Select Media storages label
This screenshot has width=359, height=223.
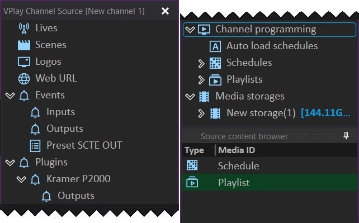click(x=250, y=96)
